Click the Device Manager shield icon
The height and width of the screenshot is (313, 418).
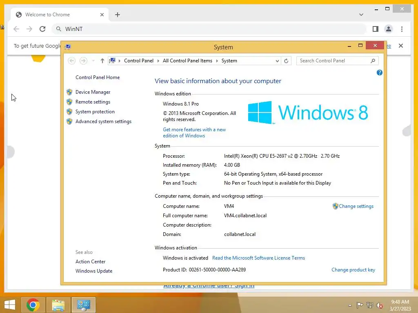(x=69, y=92)
